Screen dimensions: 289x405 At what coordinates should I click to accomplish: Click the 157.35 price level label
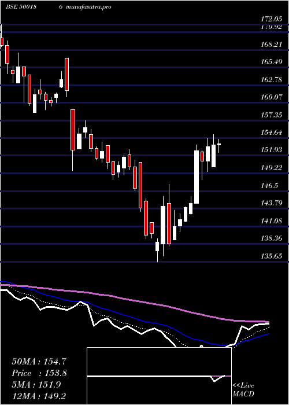point(271,115)
